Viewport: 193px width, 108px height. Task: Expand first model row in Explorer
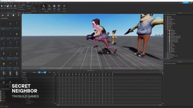(x=166, y=16)
